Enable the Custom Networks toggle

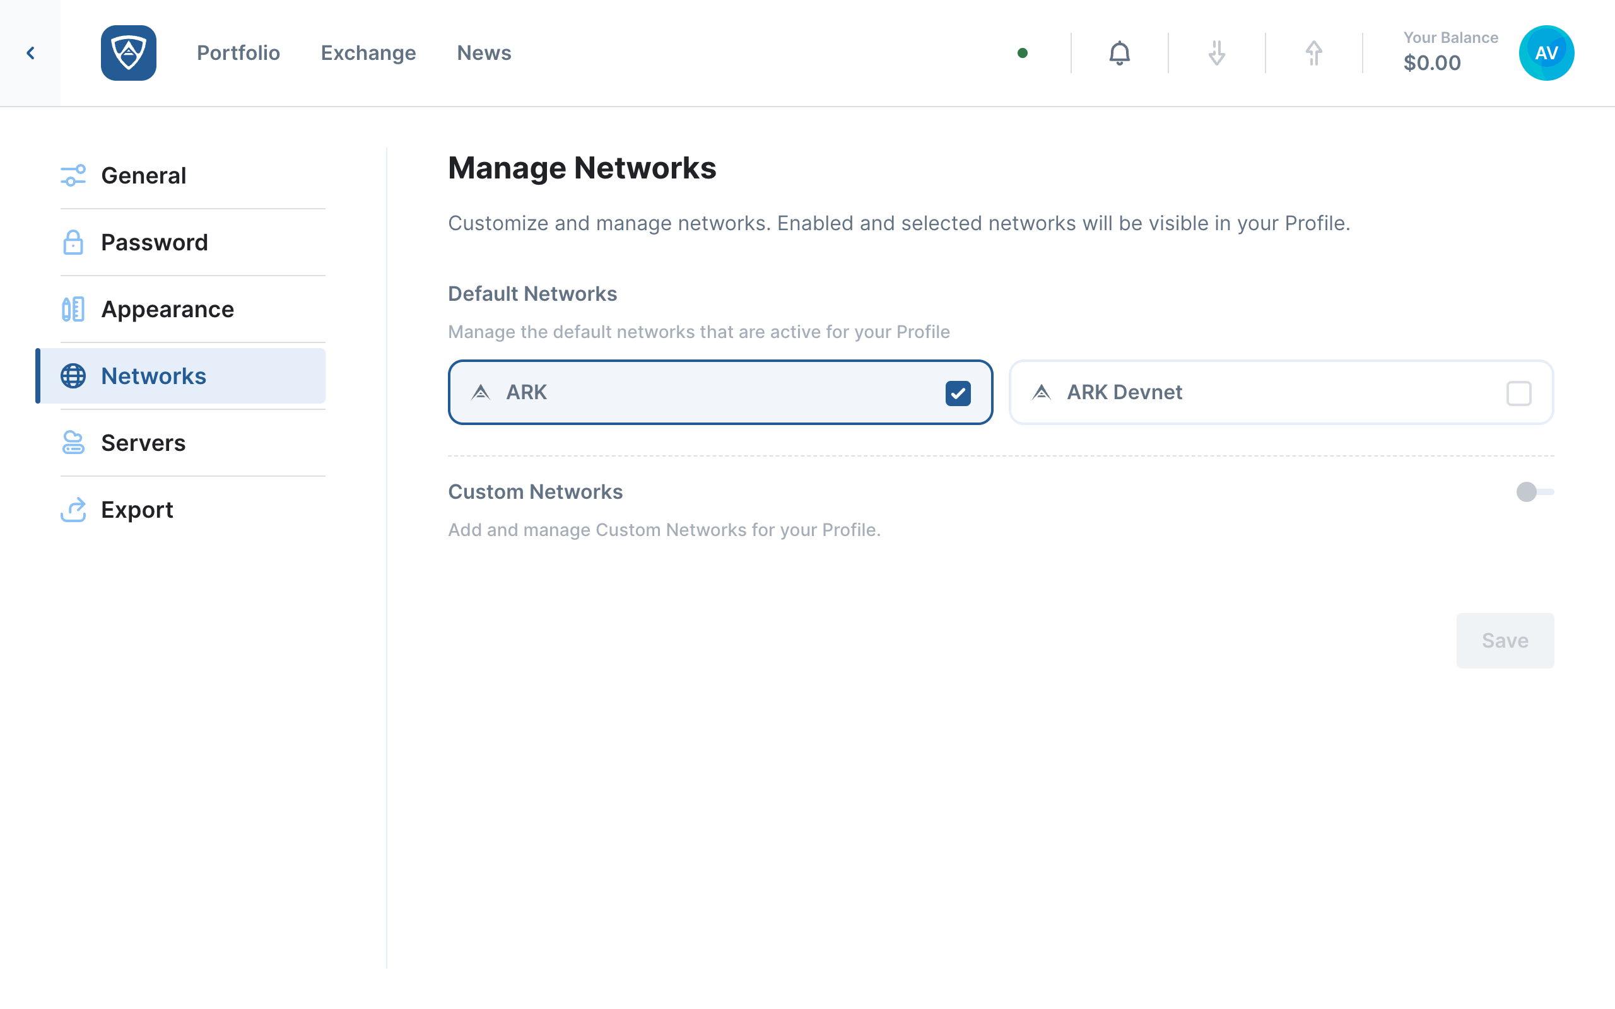click(x=1534, y=492)
